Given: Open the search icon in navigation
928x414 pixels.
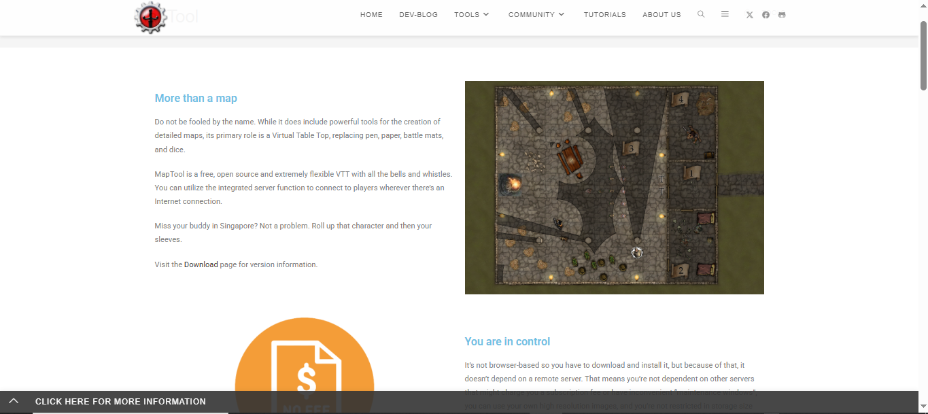Looking at the screenshot, I should (701, 14).
